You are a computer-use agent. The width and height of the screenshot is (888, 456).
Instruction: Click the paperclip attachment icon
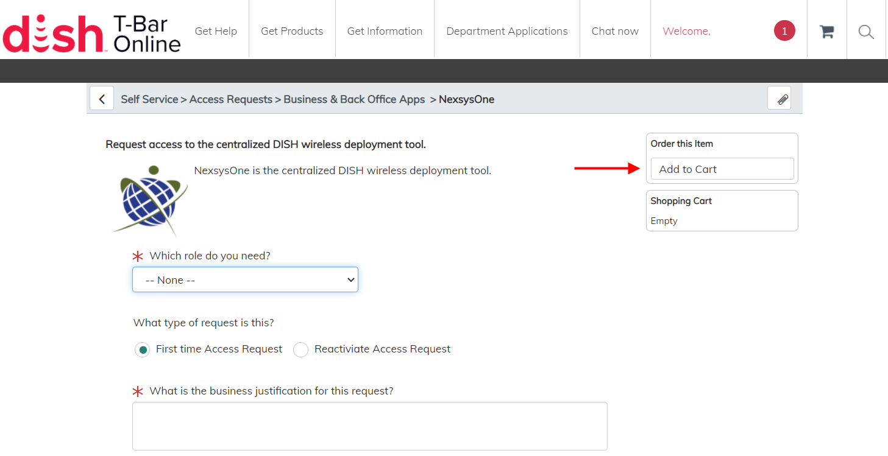779,98
